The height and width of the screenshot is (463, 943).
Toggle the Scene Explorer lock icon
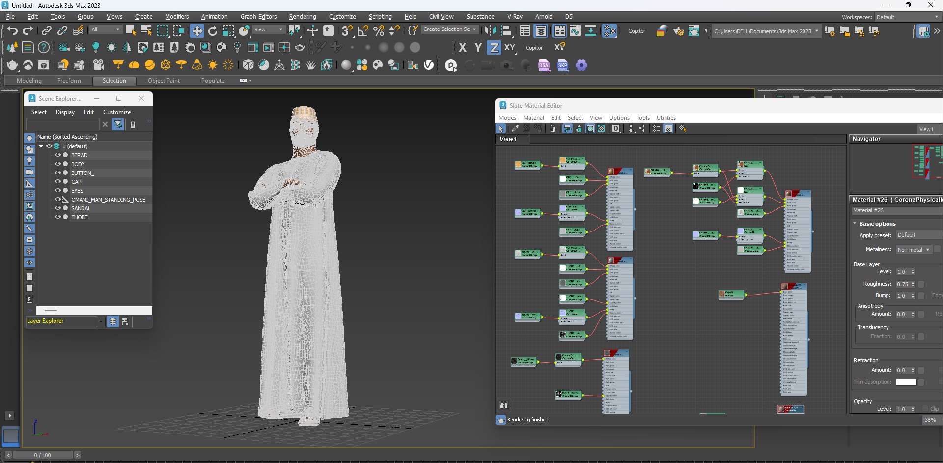pyautogui.click(x=133, y=125)
